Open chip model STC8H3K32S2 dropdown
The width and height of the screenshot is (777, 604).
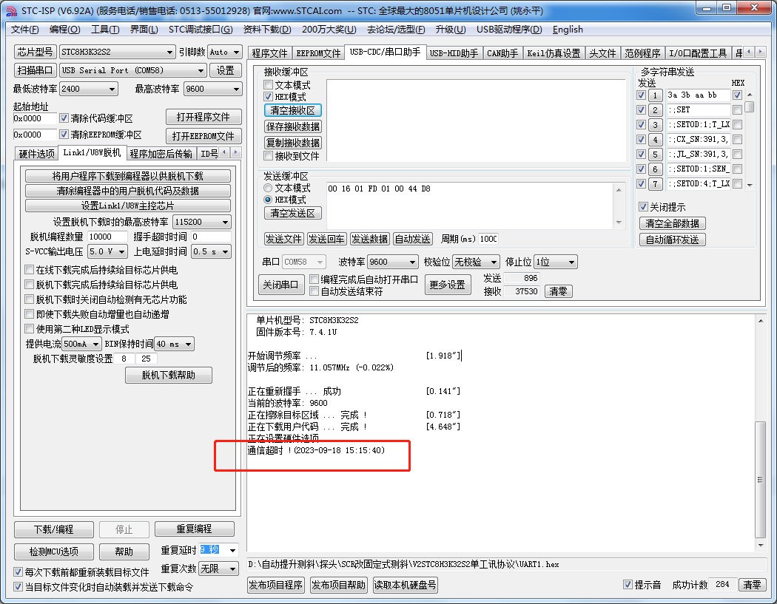coord(117,52)
